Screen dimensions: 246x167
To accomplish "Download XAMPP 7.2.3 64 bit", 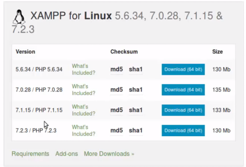I will [x=183, y=130].
